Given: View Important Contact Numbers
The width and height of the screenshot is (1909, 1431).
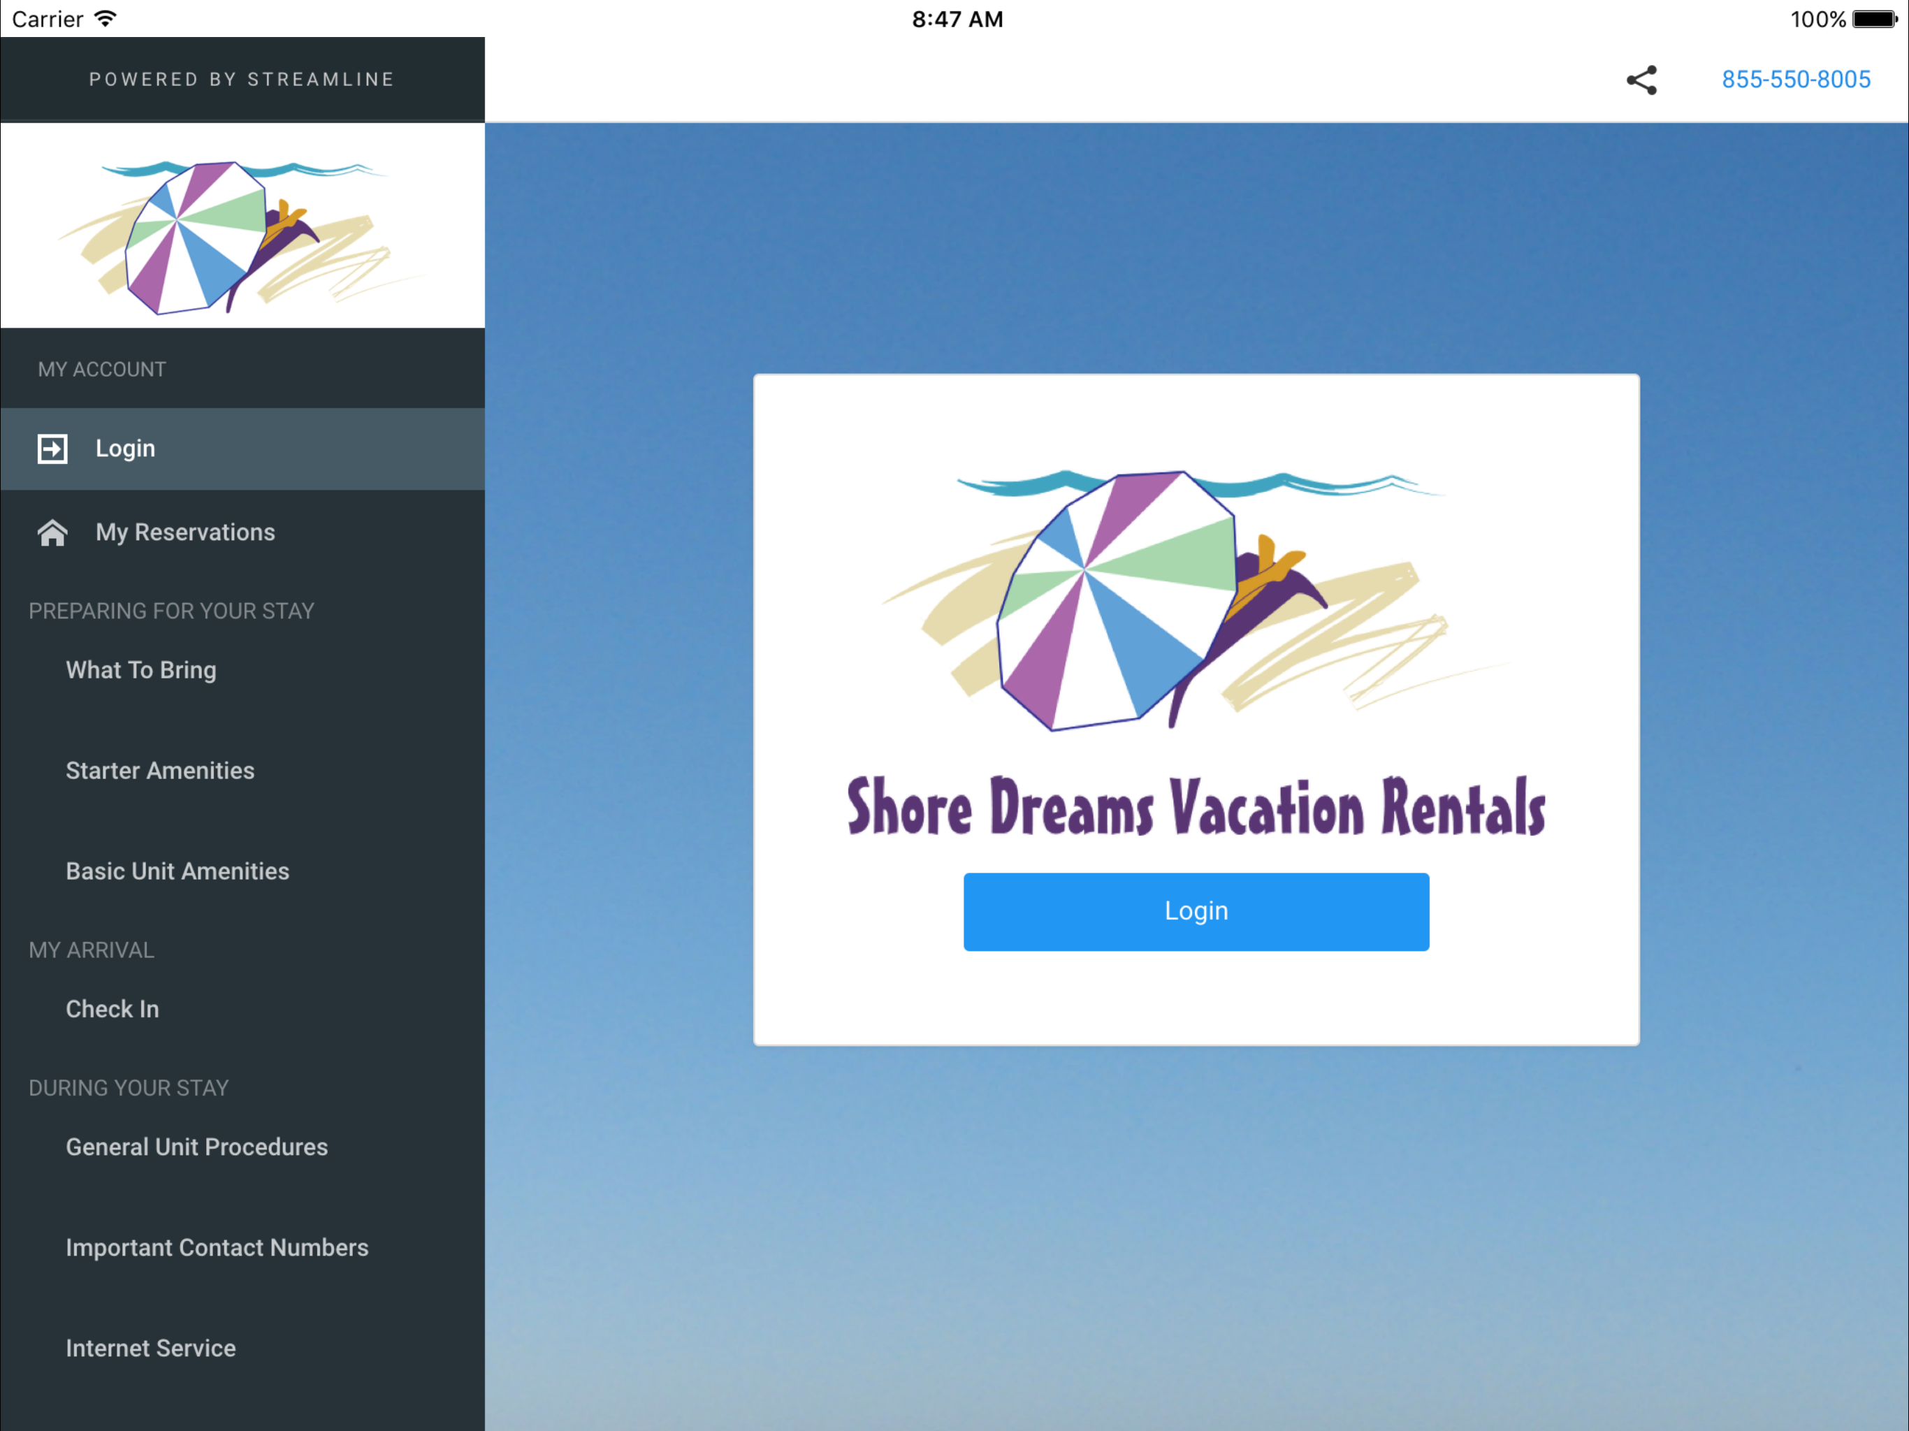Looking at the screenshot, I should 217,1248.
